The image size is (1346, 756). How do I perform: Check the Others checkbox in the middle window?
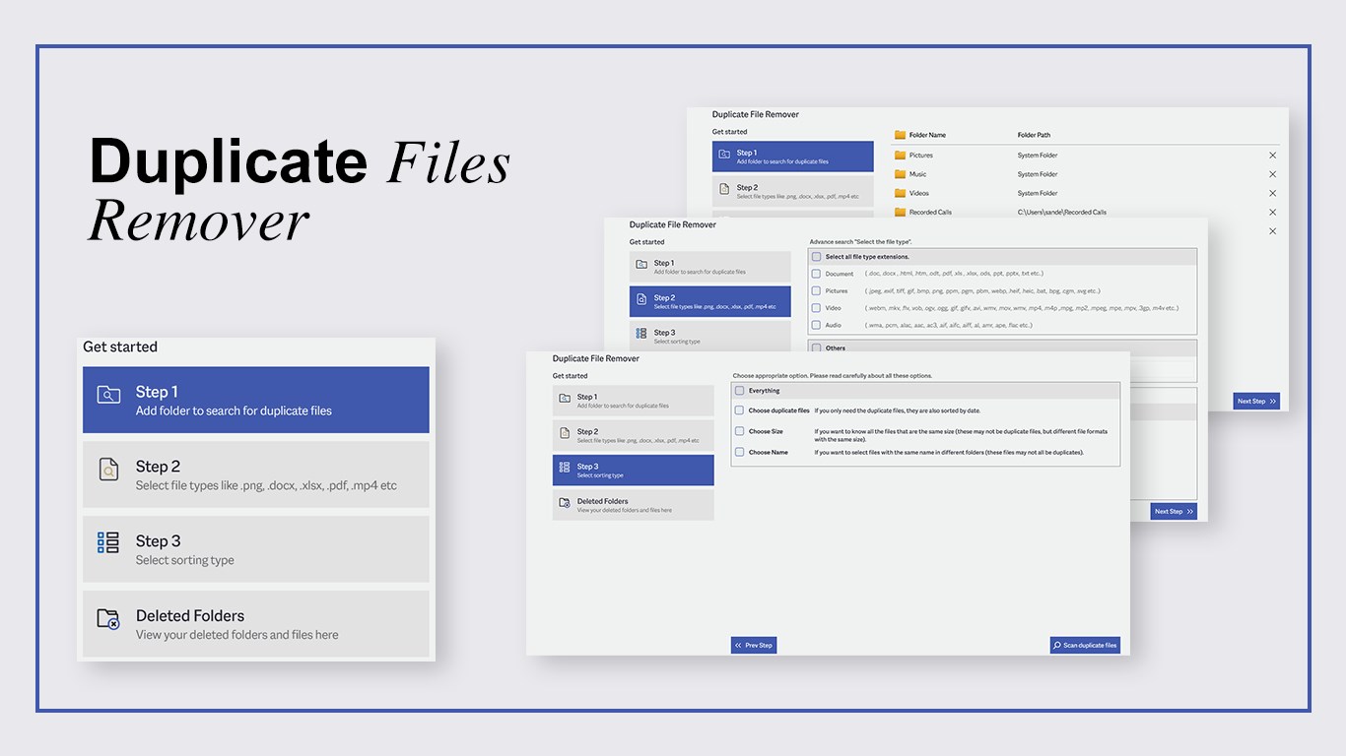pyautogui.click(x=816, y=347)
